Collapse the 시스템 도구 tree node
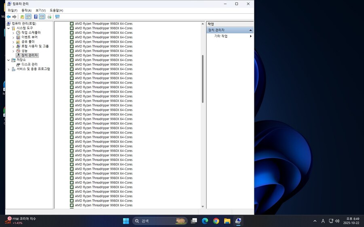364x227 pixels. [x=8, y=28]
